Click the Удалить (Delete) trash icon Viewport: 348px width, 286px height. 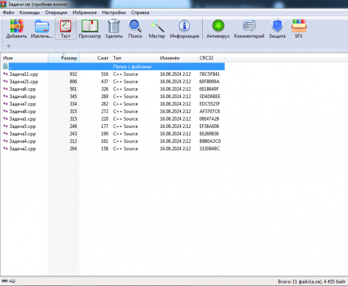(113, 29)
